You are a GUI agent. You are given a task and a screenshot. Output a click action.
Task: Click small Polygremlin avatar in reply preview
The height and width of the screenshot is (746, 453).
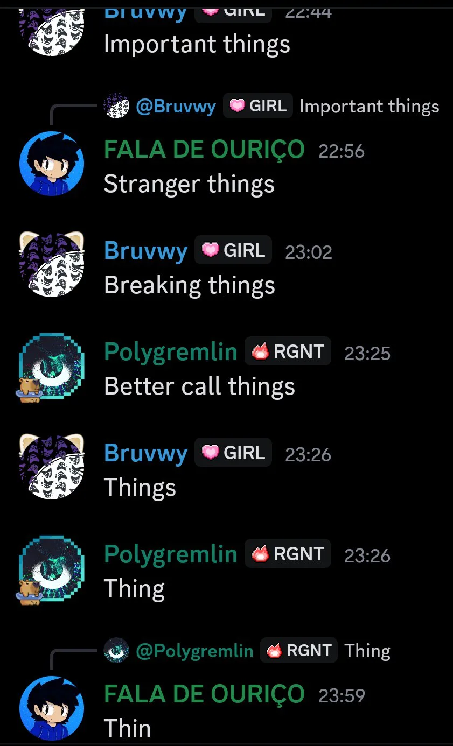point(116,651)
